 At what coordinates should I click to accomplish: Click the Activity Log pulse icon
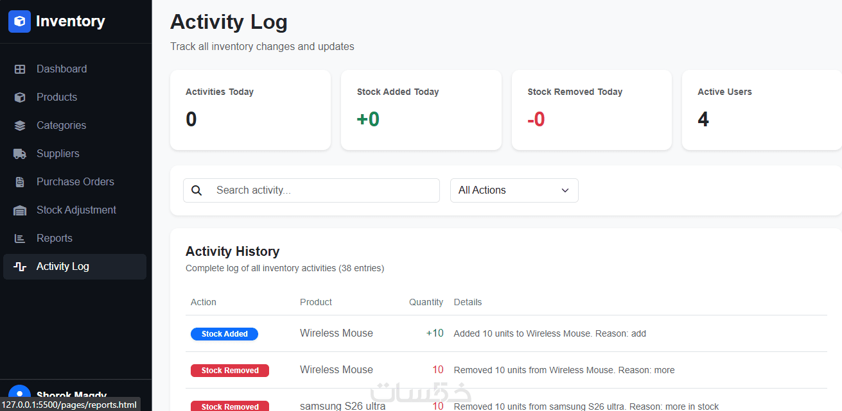pos(20,267)
